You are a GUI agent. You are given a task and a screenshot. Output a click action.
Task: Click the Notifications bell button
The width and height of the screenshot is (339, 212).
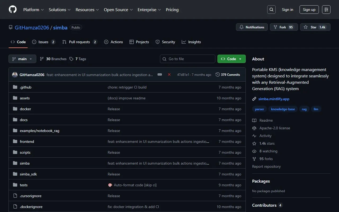coord(252,27)
